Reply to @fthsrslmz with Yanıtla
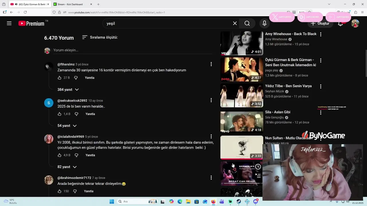Screen dimensions: 367x206 tap(89, 78)
